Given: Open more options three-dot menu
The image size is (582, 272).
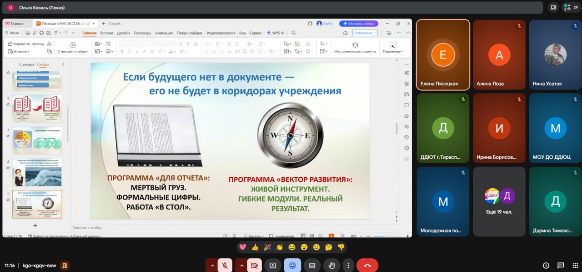Looking at the screenshot, I should [348, 266].
